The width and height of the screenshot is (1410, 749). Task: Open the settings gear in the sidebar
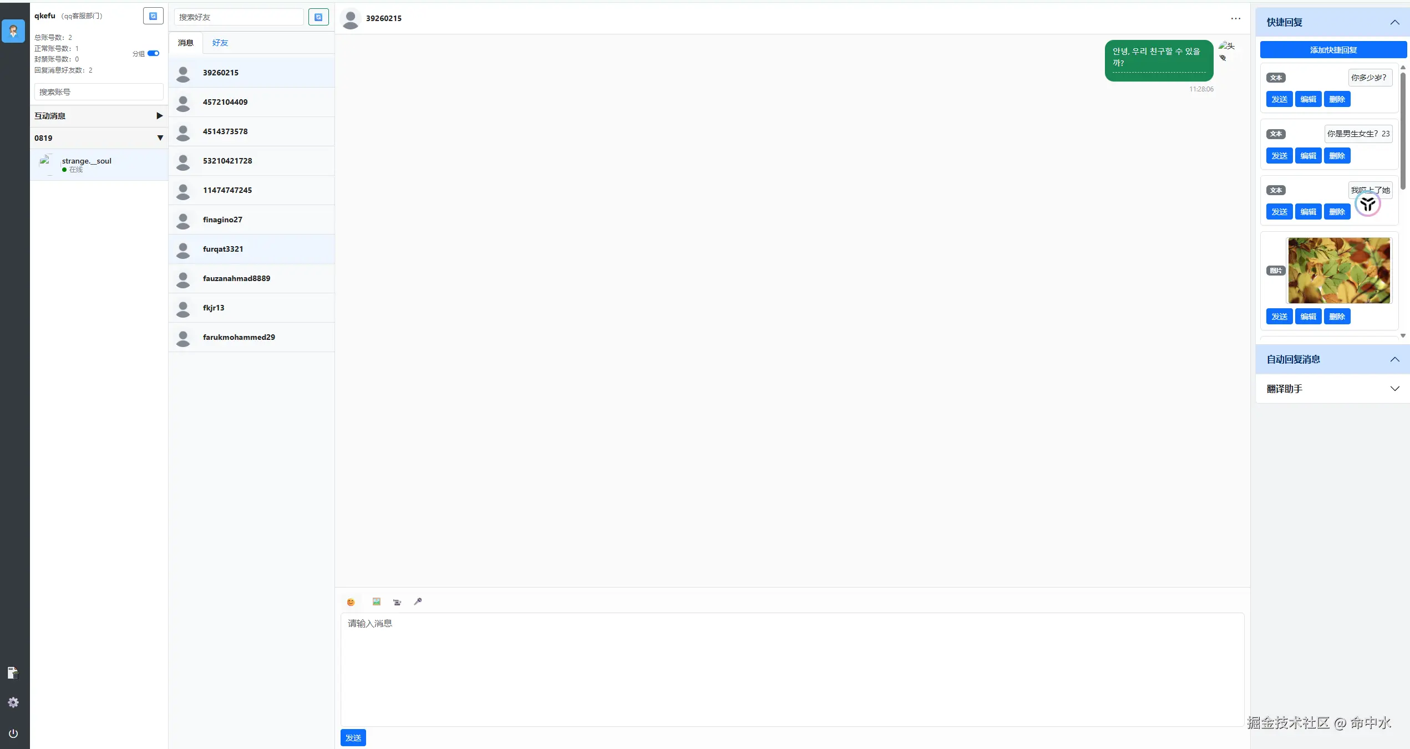tap(13, 702)
